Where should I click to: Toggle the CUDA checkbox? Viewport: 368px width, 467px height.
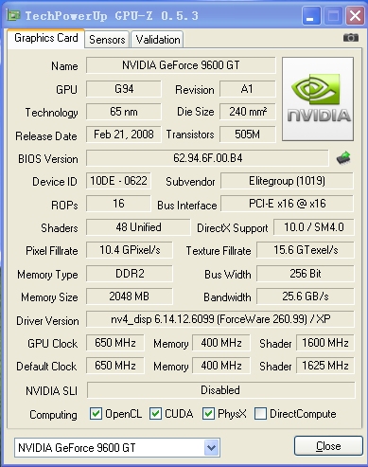click(155, 413)
